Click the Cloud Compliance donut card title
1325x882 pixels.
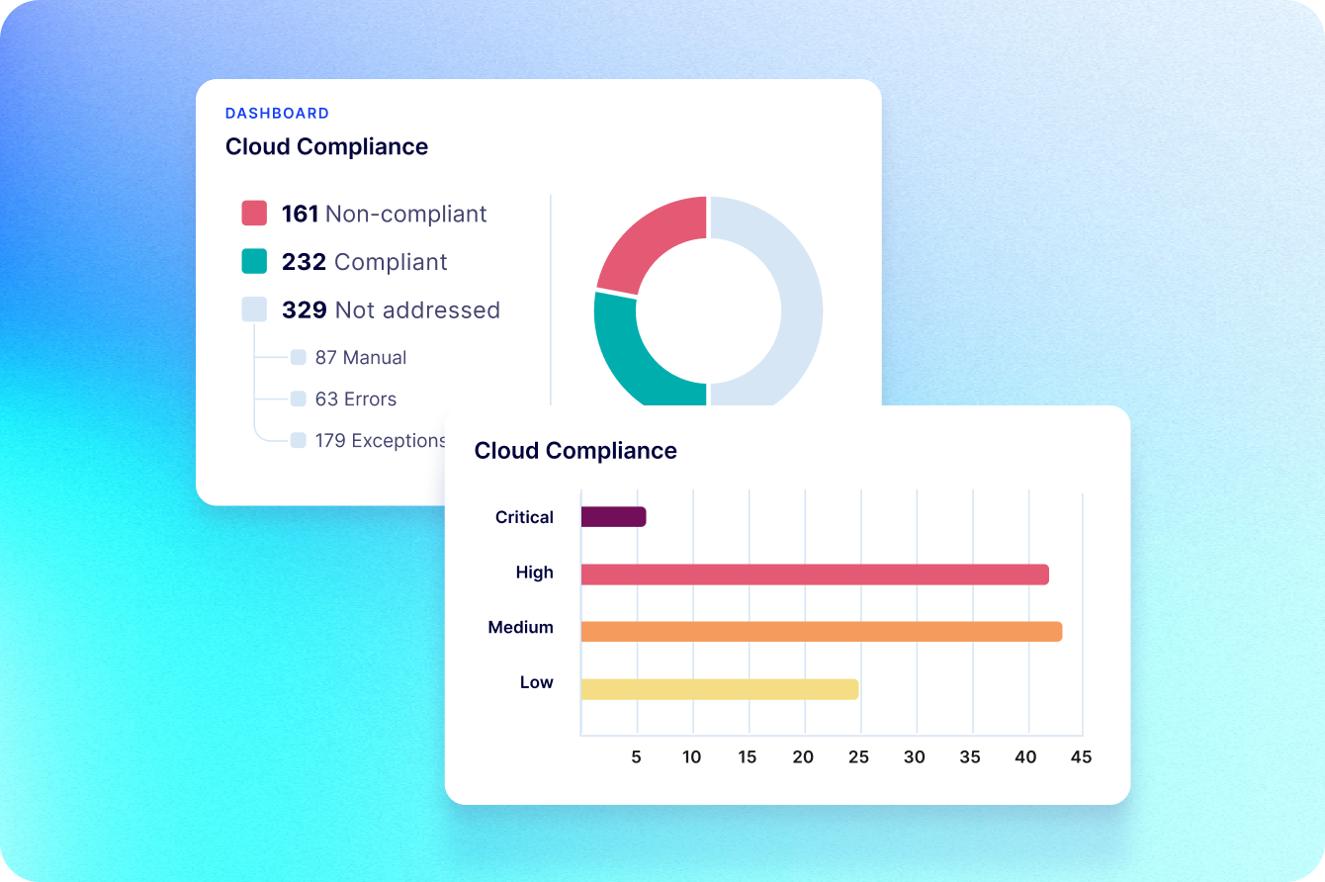click(x=326, y=146)
